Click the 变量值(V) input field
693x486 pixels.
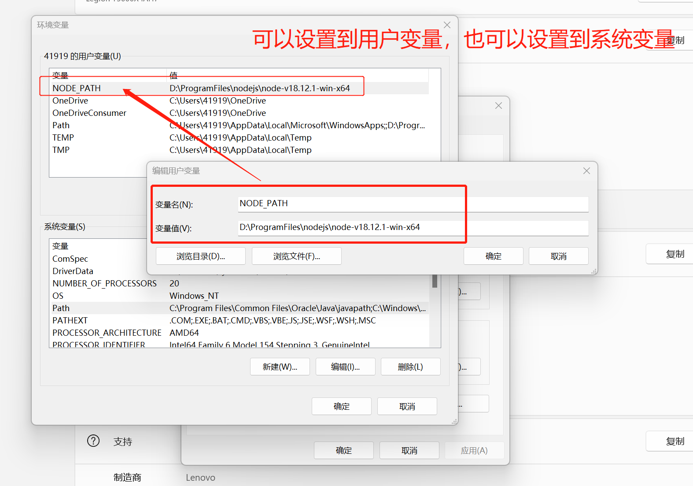(413, 227)
